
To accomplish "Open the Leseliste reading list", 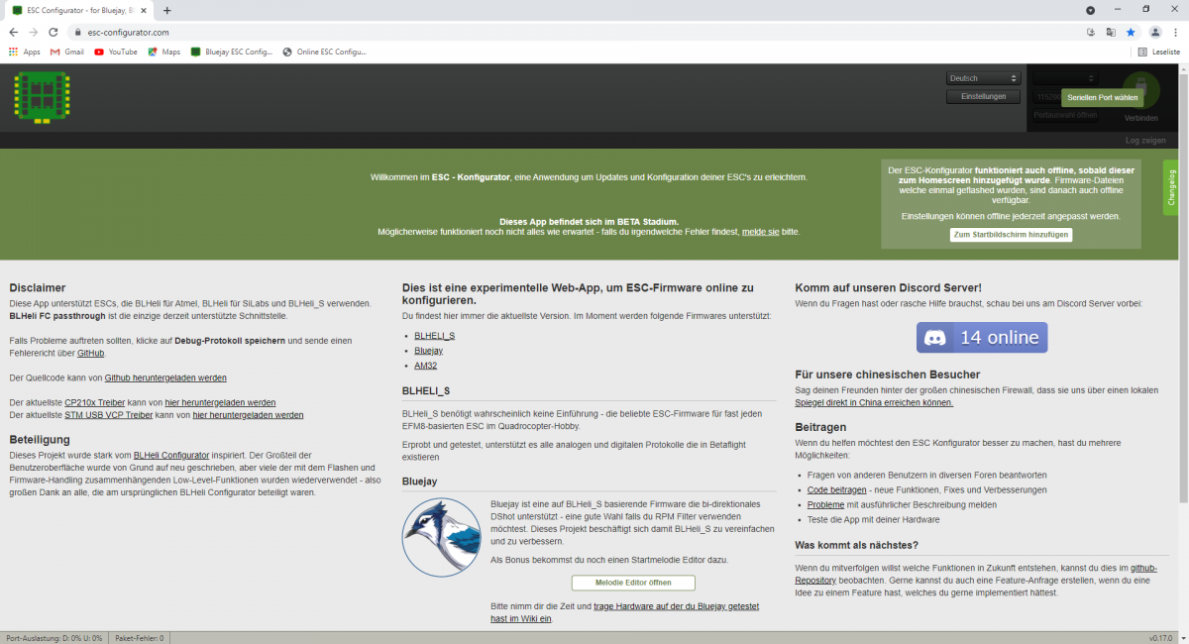I will pos(1159,52).
